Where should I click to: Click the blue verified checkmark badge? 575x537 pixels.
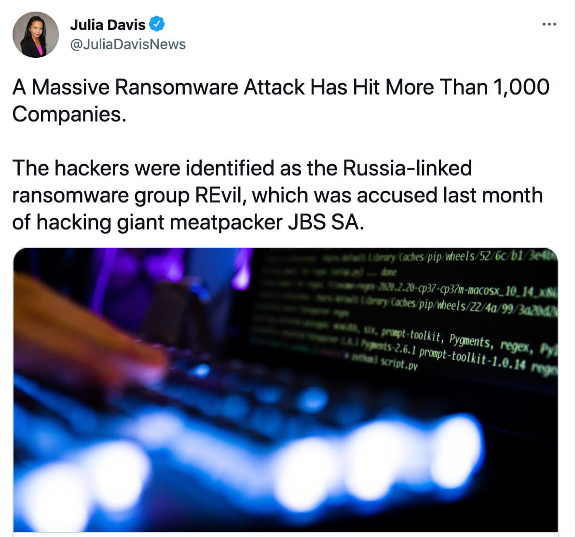(x=157, y=24)
